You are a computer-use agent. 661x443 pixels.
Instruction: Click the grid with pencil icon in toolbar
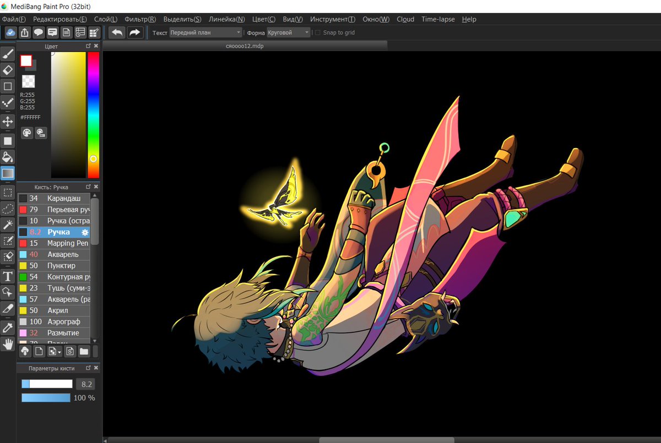tap(94, 32)
